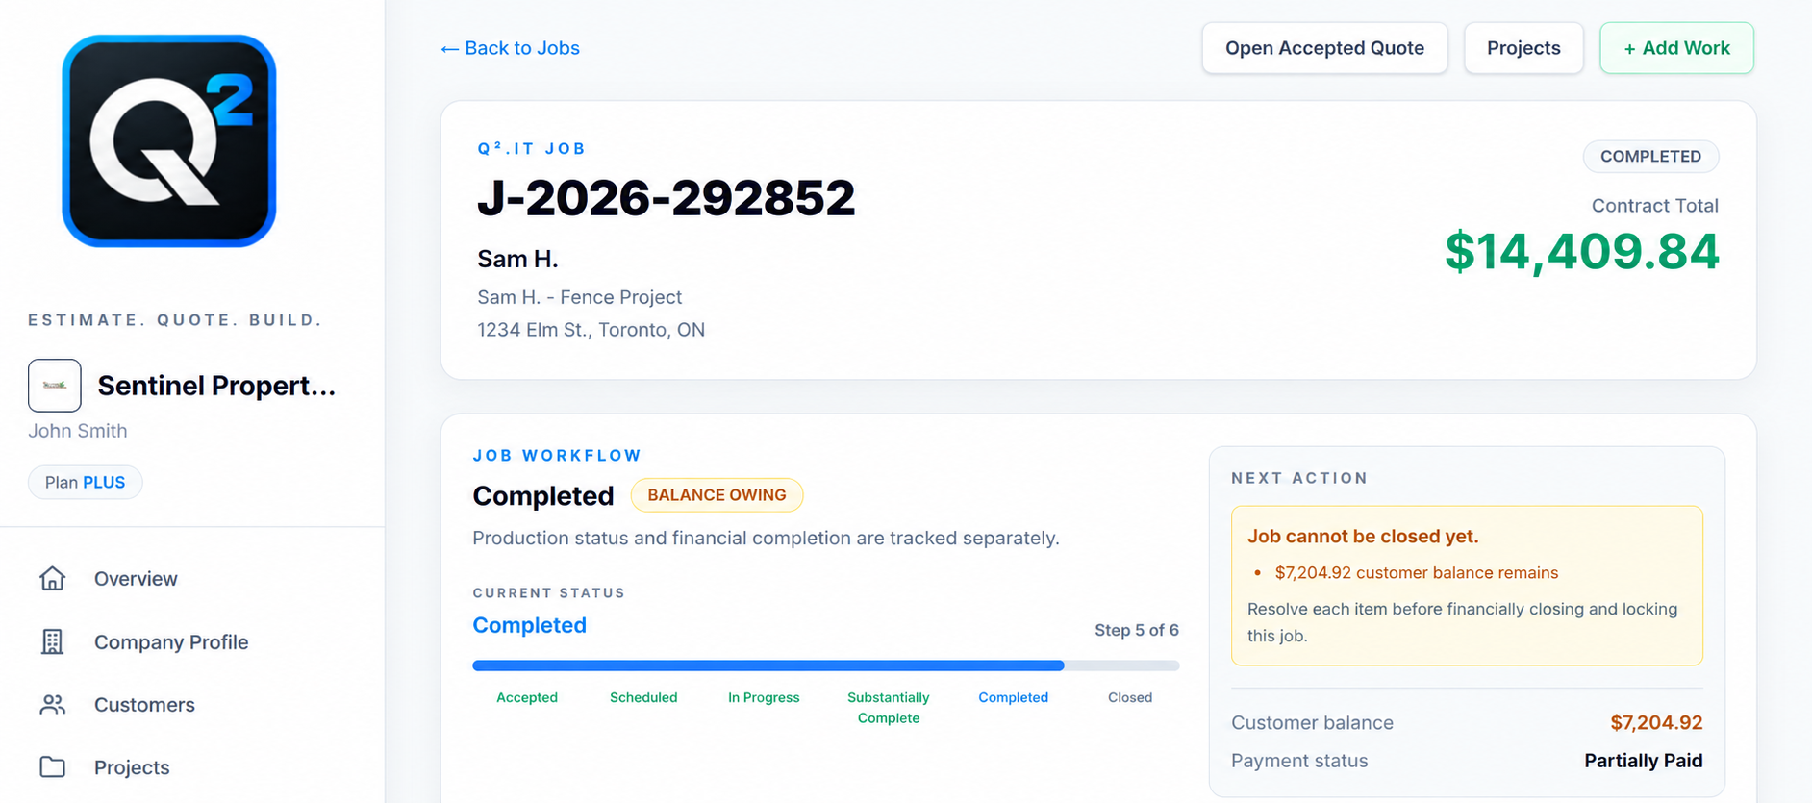Click 'Sam H. - Fence Project' text

[580, 297]
